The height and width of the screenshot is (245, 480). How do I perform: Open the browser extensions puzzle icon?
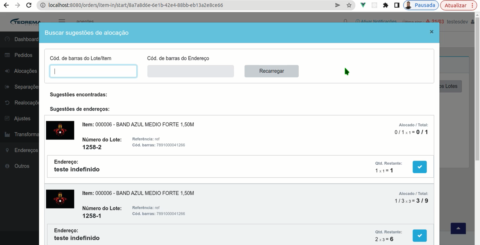point(385,5)
